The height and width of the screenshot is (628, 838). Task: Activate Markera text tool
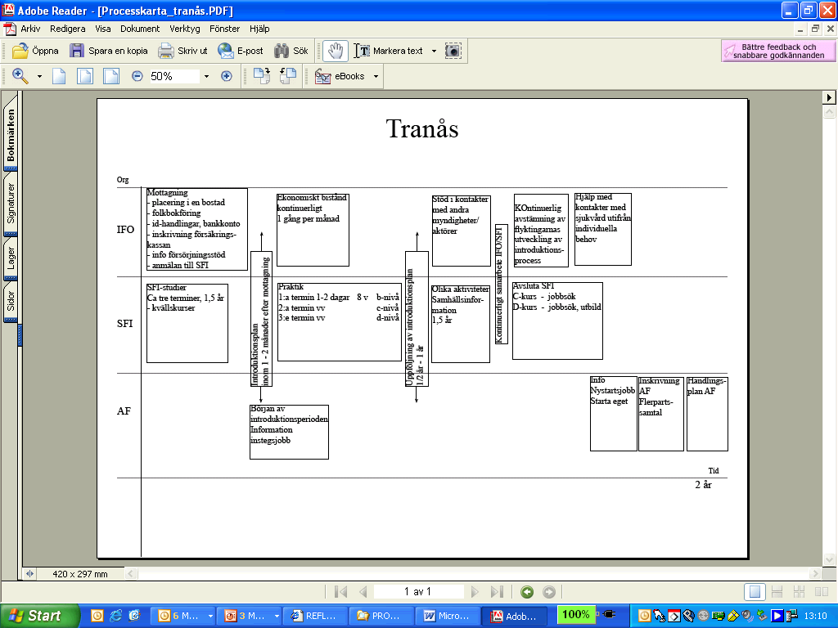pyautogui.click(x=389, y=51)
